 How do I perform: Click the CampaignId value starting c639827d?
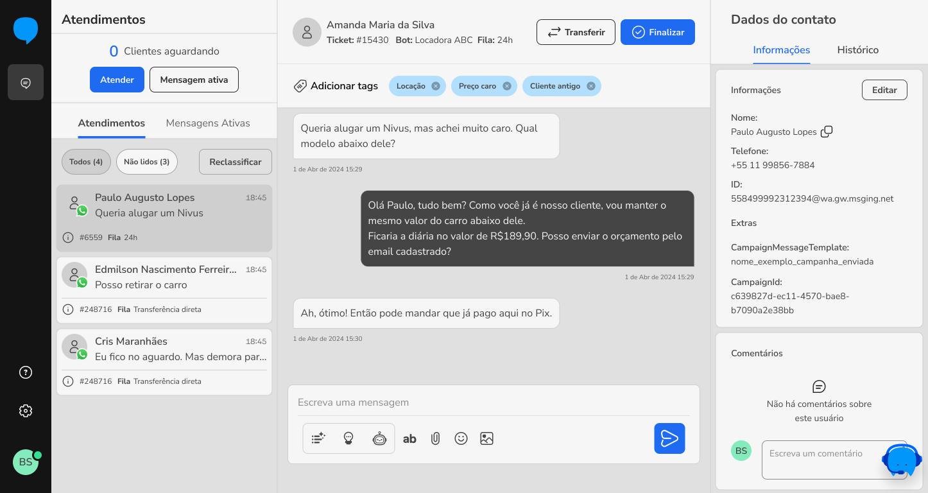(790, 303)
